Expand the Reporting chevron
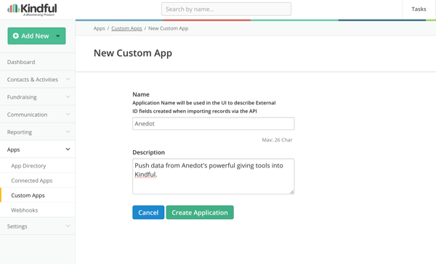Viewport: 436px width, 264px height. (68, 132)
